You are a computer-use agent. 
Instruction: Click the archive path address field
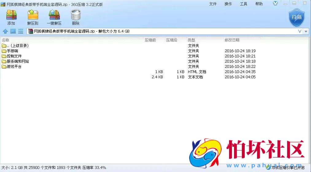tap(165, 31)
